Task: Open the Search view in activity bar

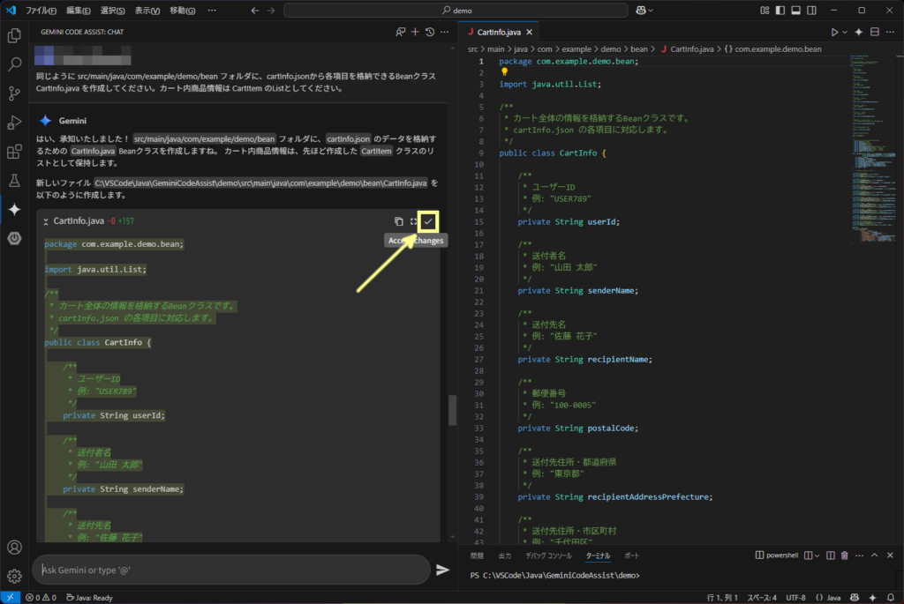Action: [x=14, y=63]
